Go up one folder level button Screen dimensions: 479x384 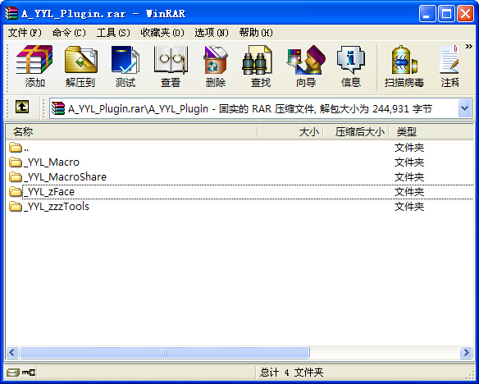(22, 107)
